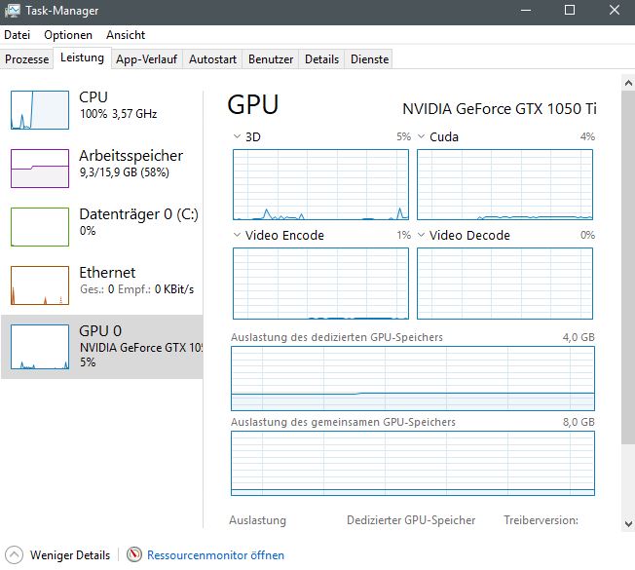Open the 3D engine graph dropdown

click(x=238, y=137)
